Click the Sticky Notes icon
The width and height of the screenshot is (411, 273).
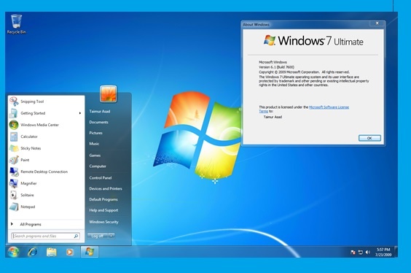pyautogui.click(x=14, y=148)
